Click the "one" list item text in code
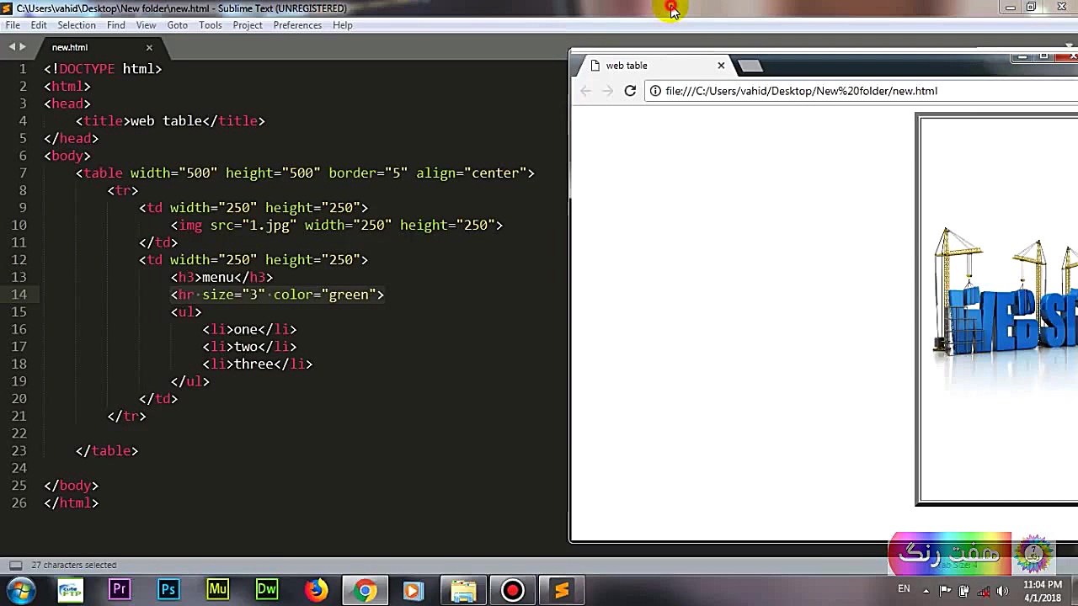1078x606 pixels. point(245,330)
